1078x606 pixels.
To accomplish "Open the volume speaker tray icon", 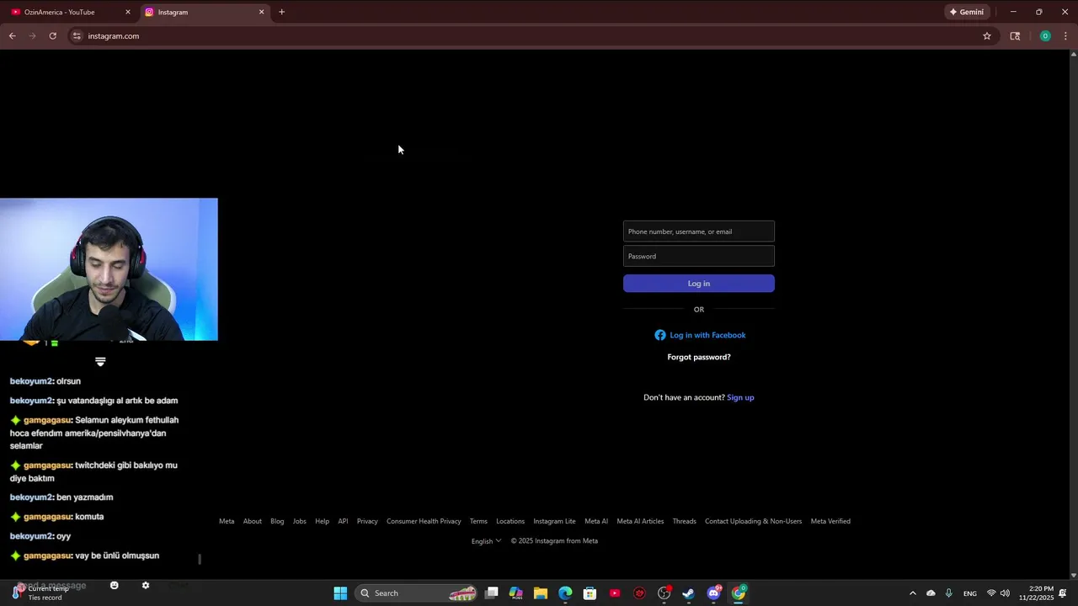I will tap(1005, 593).
